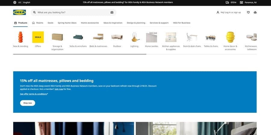
Task: Select the bed image for Beds & mattresses
Action: coord(98,37)
